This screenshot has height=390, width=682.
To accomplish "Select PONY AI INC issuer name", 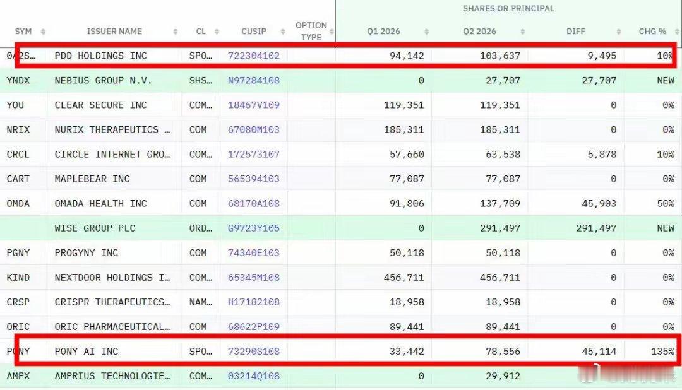I will [86, 352].
